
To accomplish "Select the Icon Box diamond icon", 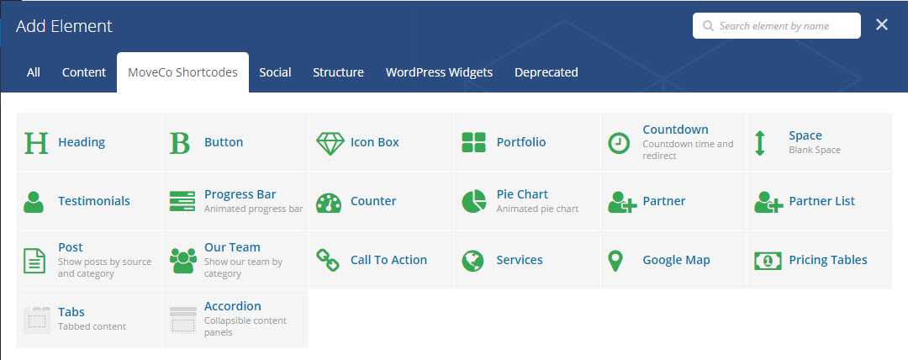I will [x=330, y=143].
